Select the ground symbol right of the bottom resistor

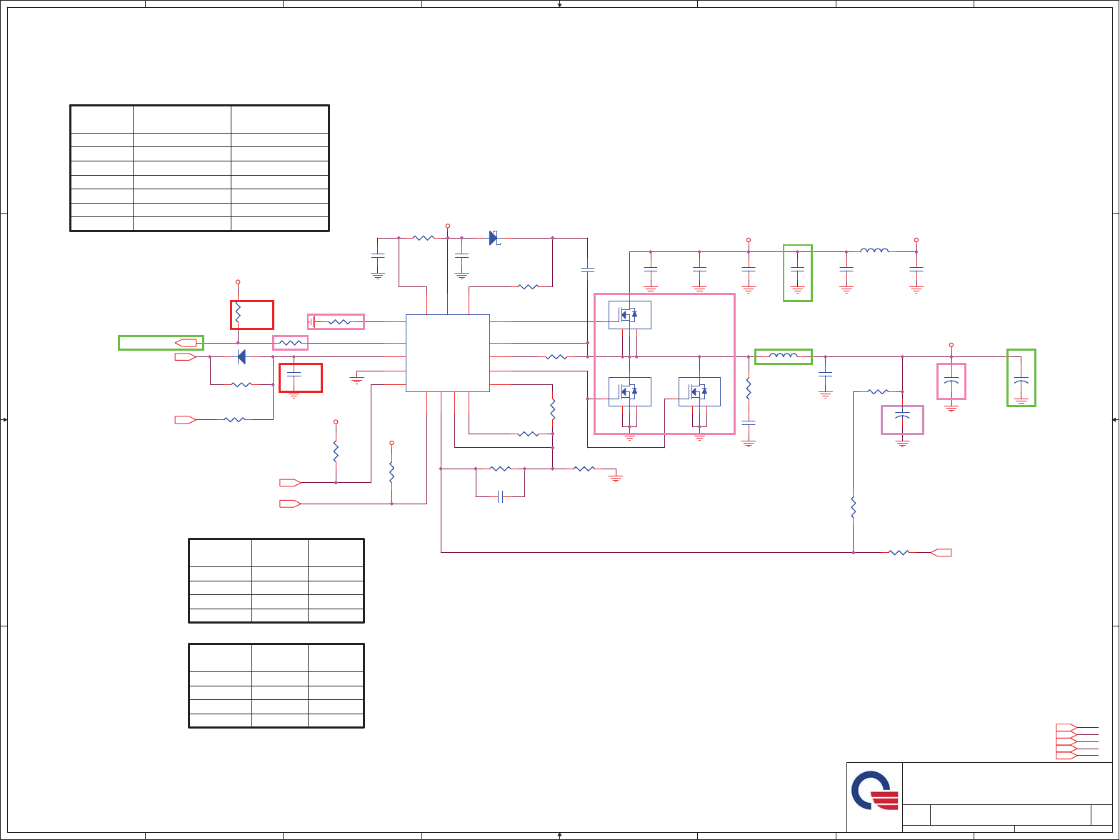[x=616, y=477]
